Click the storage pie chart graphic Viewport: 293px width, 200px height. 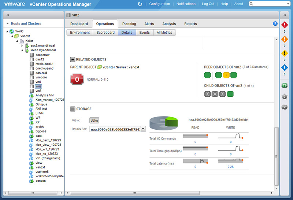point(163,123)
